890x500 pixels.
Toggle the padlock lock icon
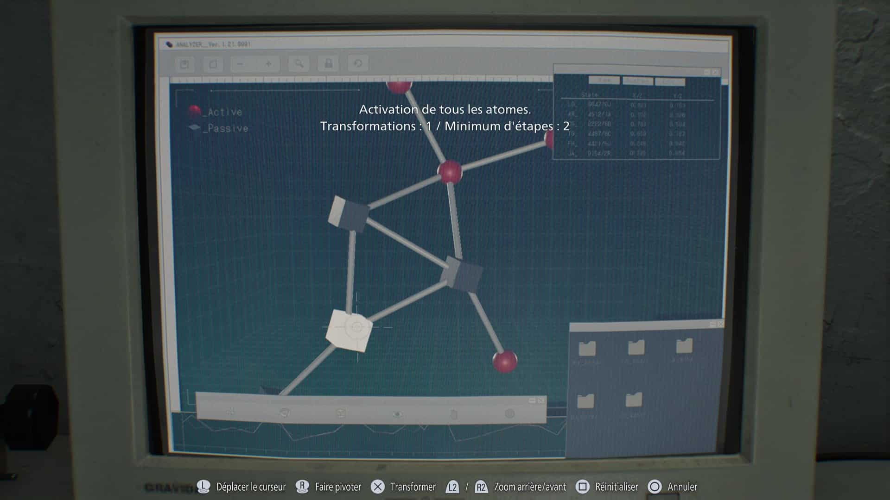[x=328, y=63]
